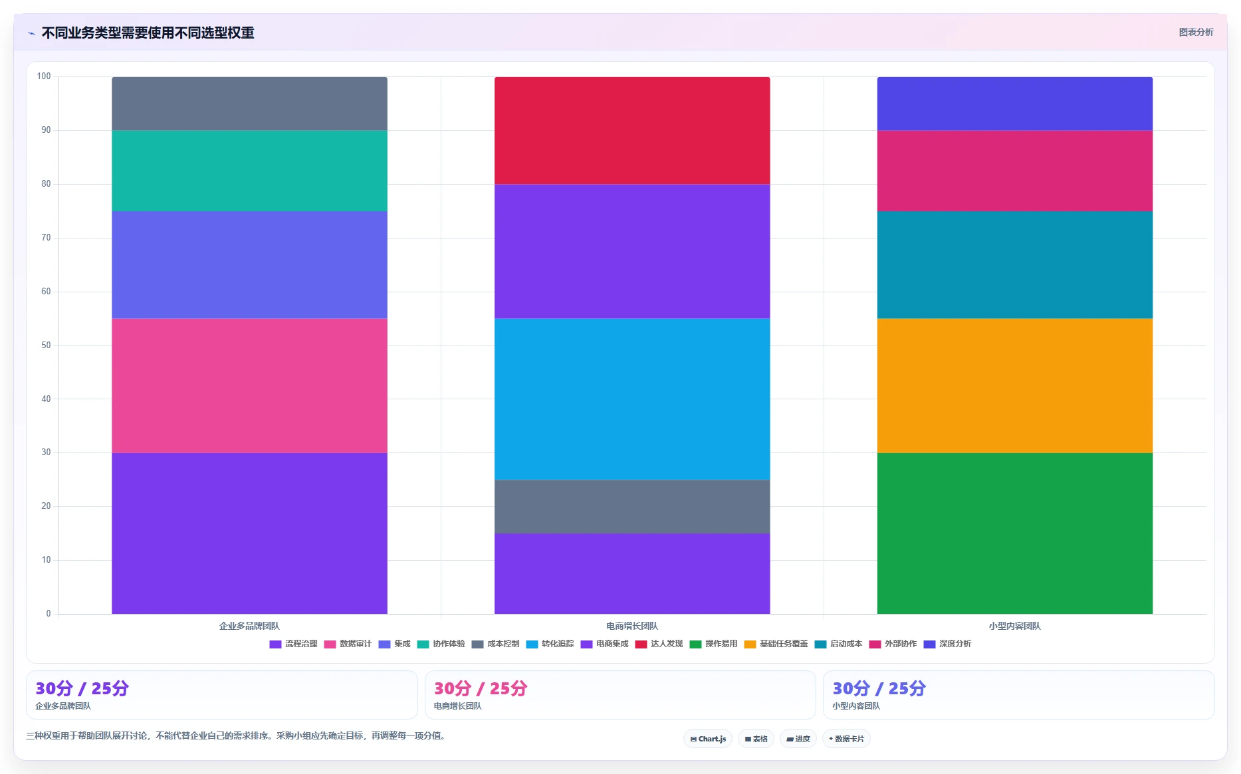Click the orange 基础任务覆盖 legend swatch
The image size is (1241, 774).
click(x=750, y=644)
